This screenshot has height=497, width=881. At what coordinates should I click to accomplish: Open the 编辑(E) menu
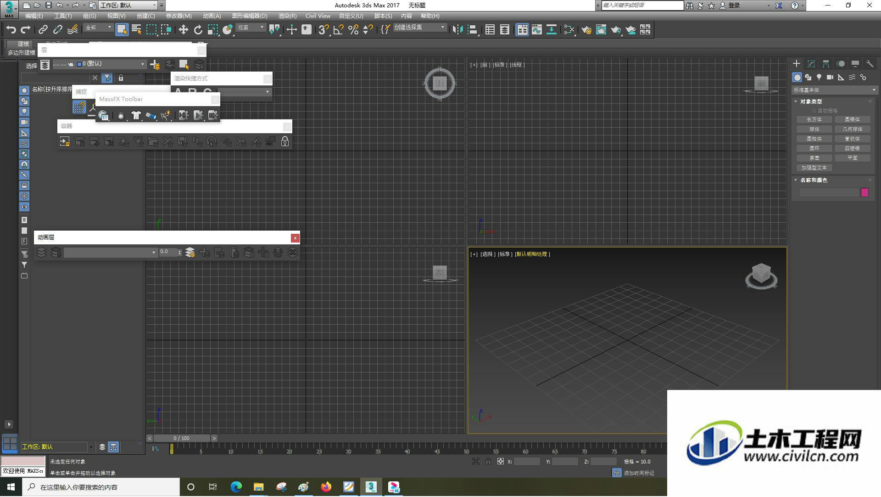34,16
